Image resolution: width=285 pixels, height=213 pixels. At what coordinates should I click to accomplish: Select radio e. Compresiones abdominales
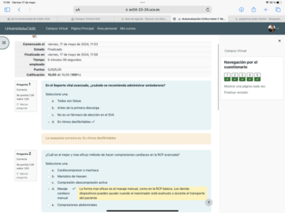pyautogui.click(x=48, y=205)
